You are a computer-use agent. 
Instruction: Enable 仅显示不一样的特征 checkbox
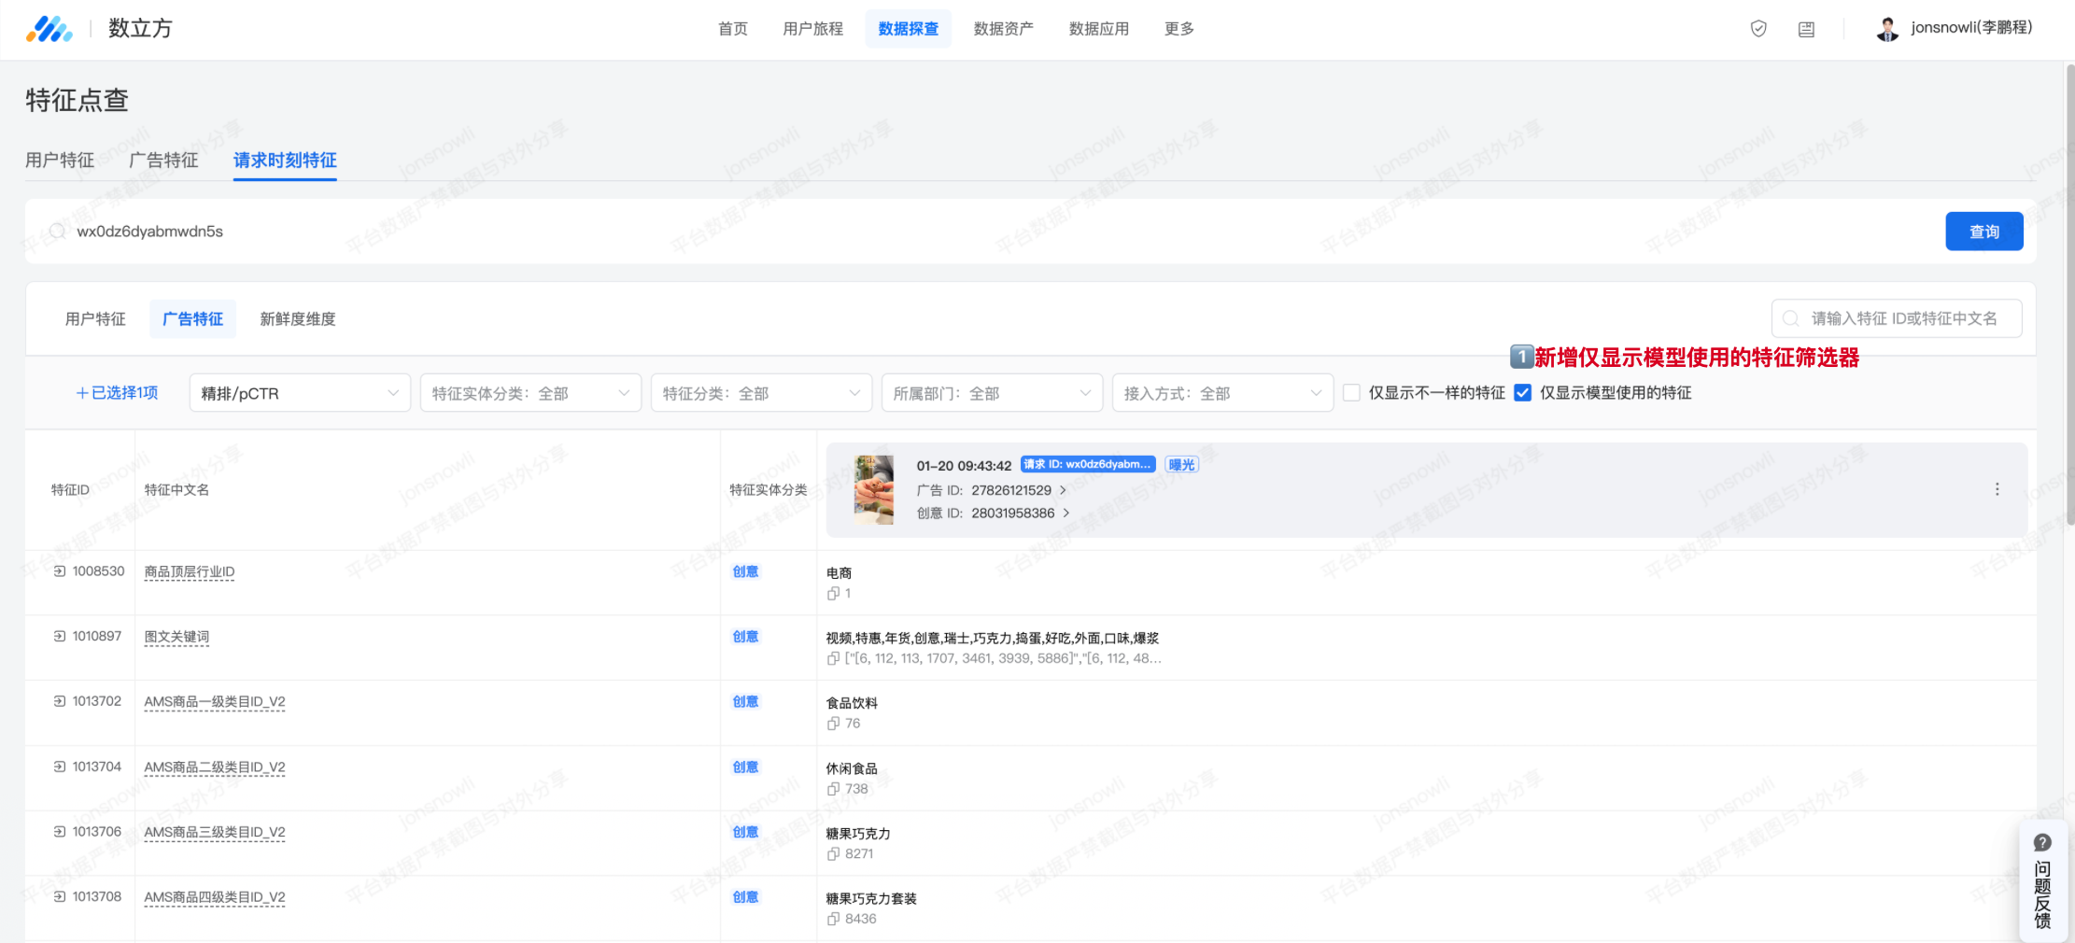[1351, 393]
